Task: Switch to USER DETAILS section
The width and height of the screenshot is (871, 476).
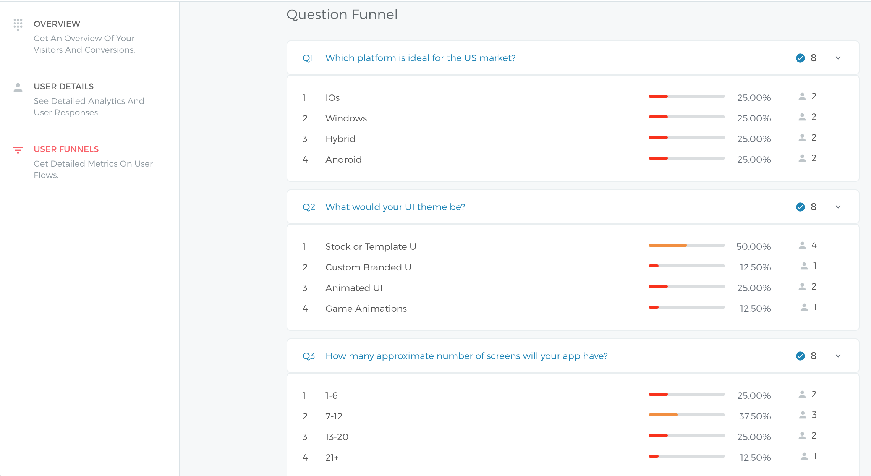Action: coord(63,87)
